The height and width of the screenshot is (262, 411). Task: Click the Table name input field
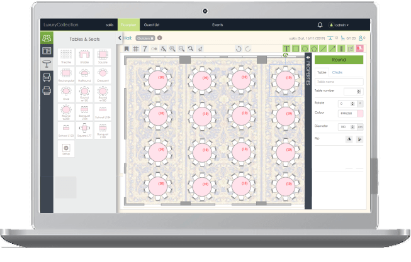tap(339, 82)
